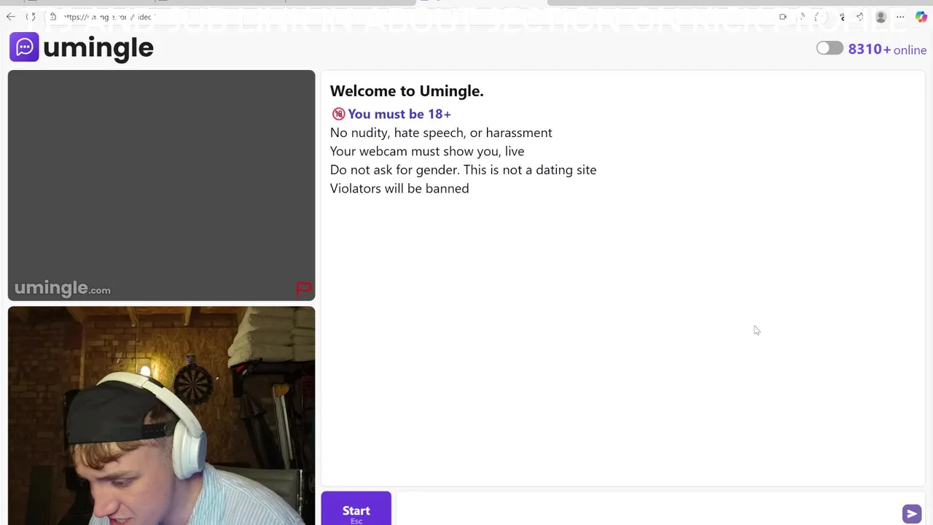The height and width of the screenshot is (525, 933).
Task: Click the camera permission icon in address bar
Action: point(783,17)
